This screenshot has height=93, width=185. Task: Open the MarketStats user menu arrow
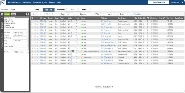tap(182, 3)
